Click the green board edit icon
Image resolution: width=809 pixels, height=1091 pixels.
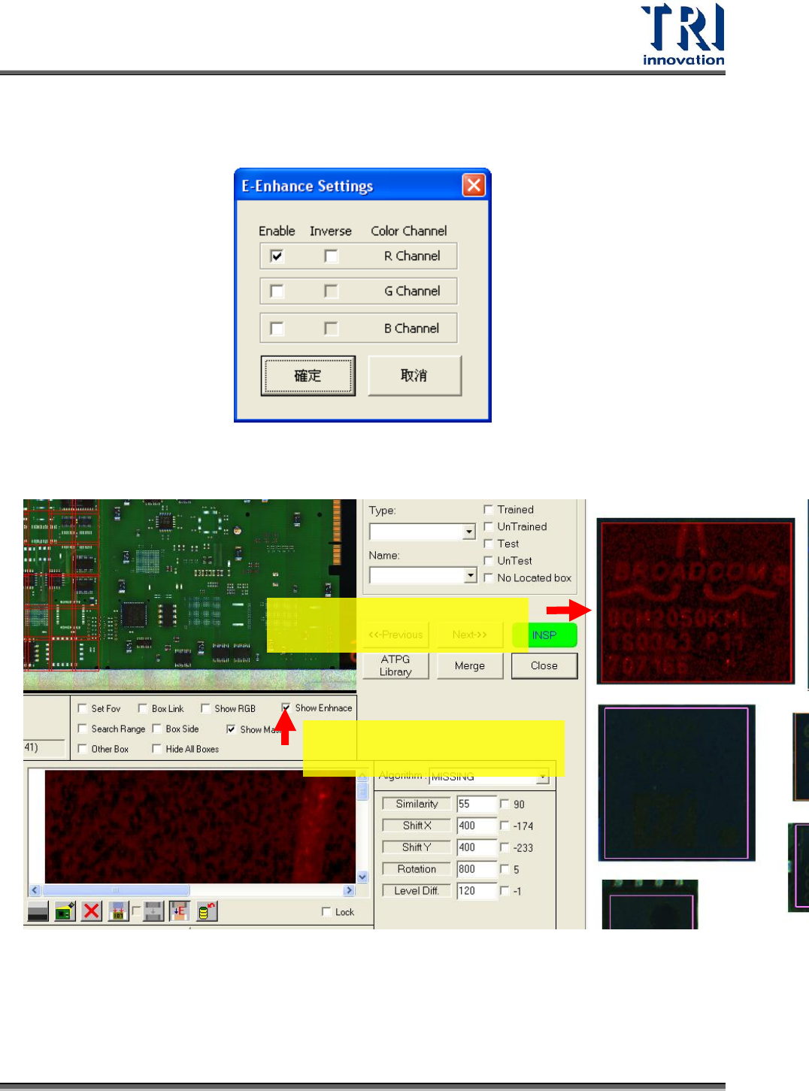coord(65,912)
